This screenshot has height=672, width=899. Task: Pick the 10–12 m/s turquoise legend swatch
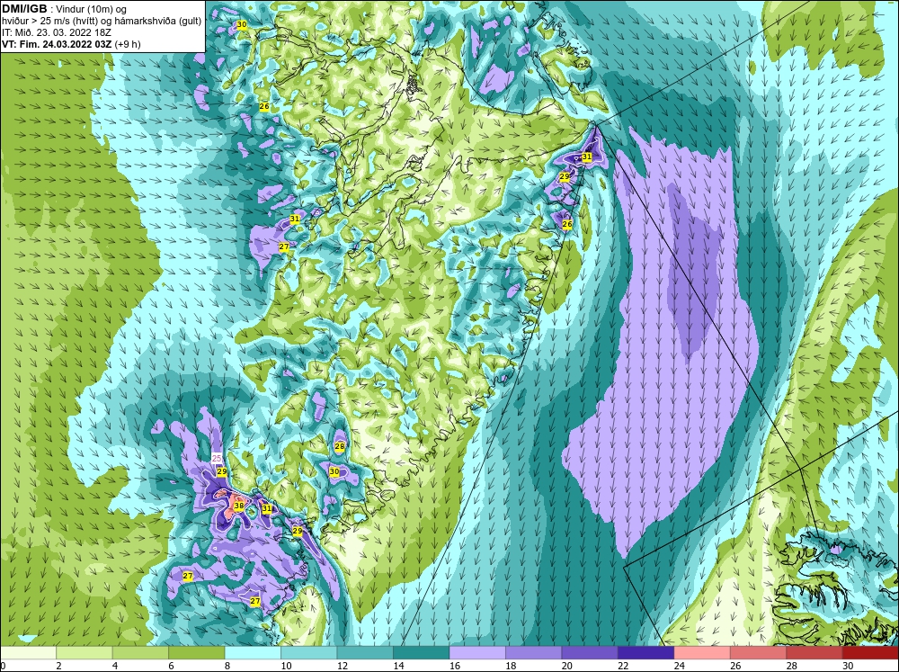click(309, 652)
